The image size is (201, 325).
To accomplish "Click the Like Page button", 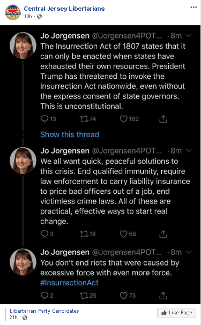I will (176, 313).
